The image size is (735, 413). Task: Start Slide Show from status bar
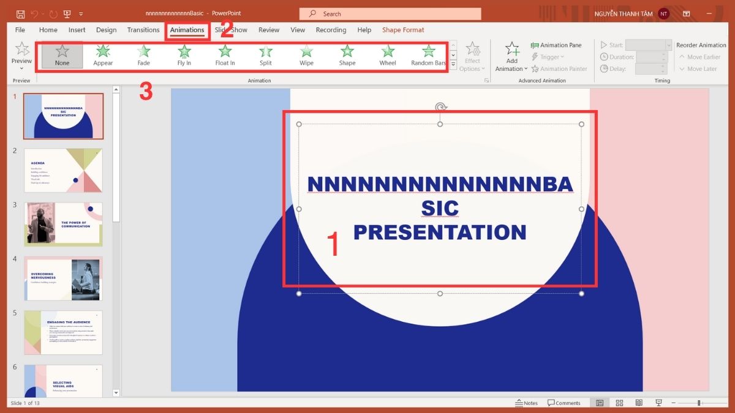658,403
